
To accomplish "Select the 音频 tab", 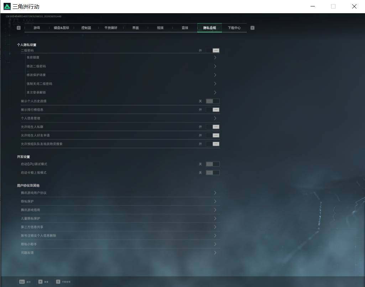I will click(x=185, y=28).
